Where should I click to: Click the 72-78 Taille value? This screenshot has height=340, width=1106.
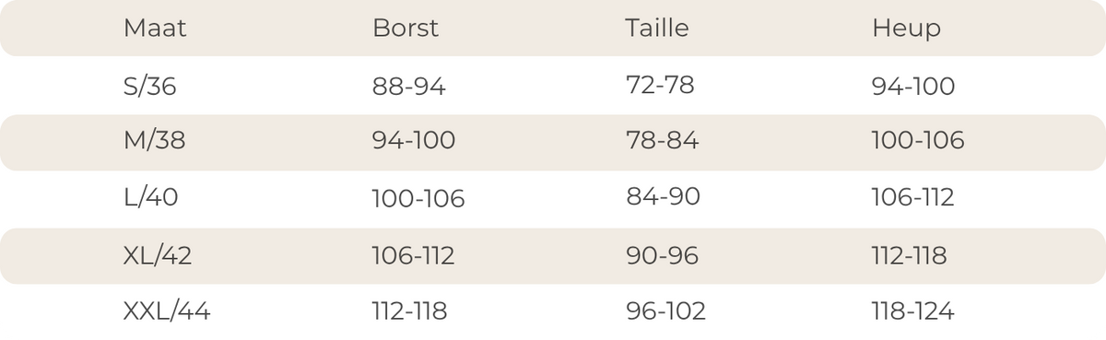660,85
